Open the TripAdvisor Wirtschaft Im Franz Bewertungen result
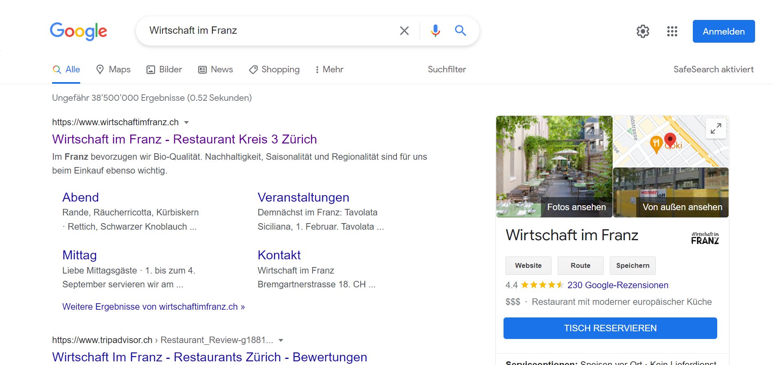Viewport: 773px width, 365px height. click(x=210, y=357)
